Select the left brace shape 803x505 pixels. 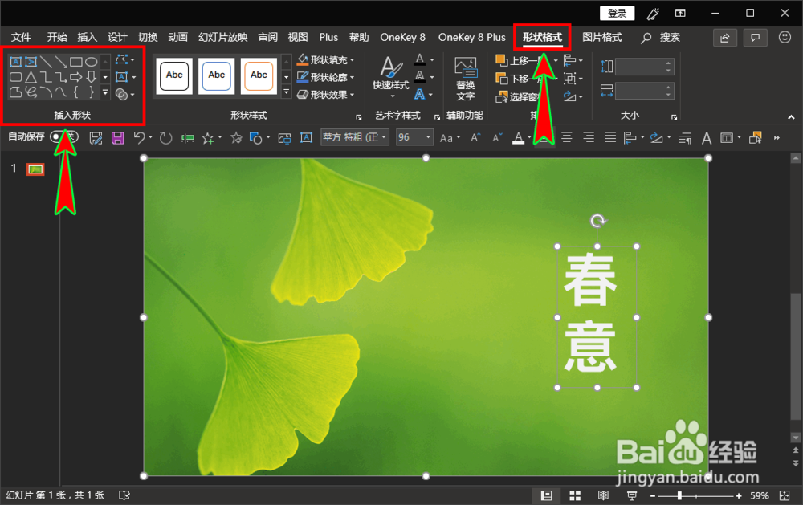pos(75,92)
